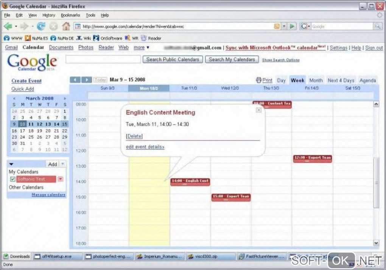Switch to off4fitsetup.exe taskbar item
This screenshot has height=270, width=386.
(x=57, y=256)
